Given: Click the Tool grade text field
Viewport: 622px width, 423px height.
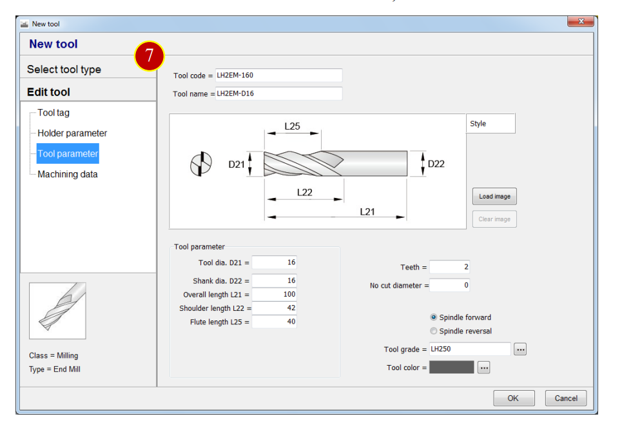Looking at the screenshot, I should pyautogui.click(x=470, y=349).
